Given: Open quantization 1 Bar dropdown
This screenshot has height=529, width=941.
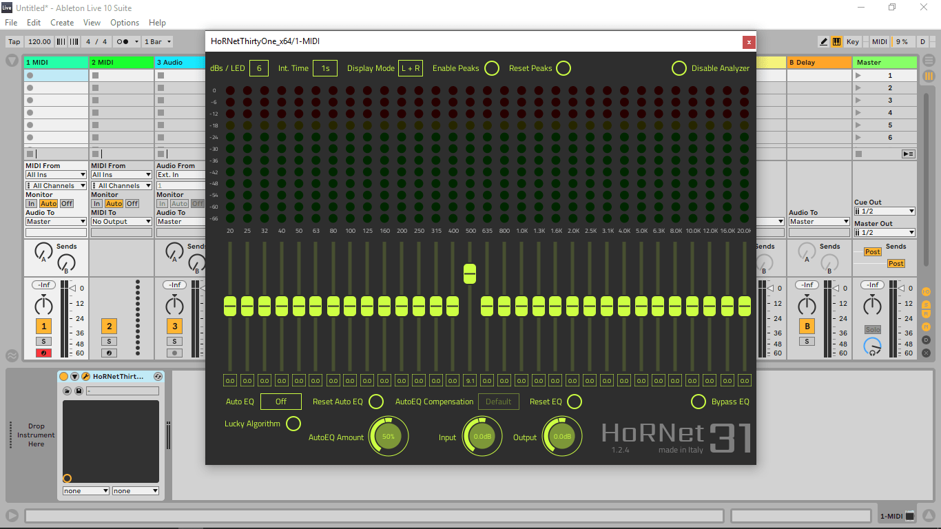Looking at the screenshot, I should (x=156, y=41).
